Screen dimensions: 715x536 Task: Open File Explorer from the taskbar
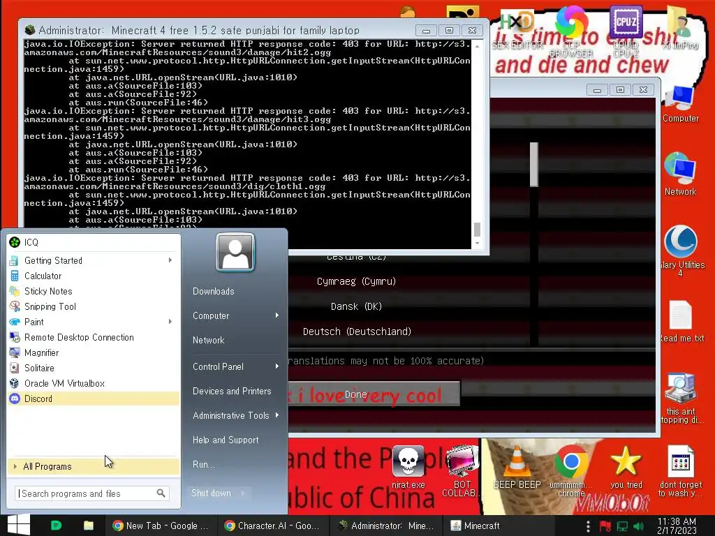tap(89, 526)
